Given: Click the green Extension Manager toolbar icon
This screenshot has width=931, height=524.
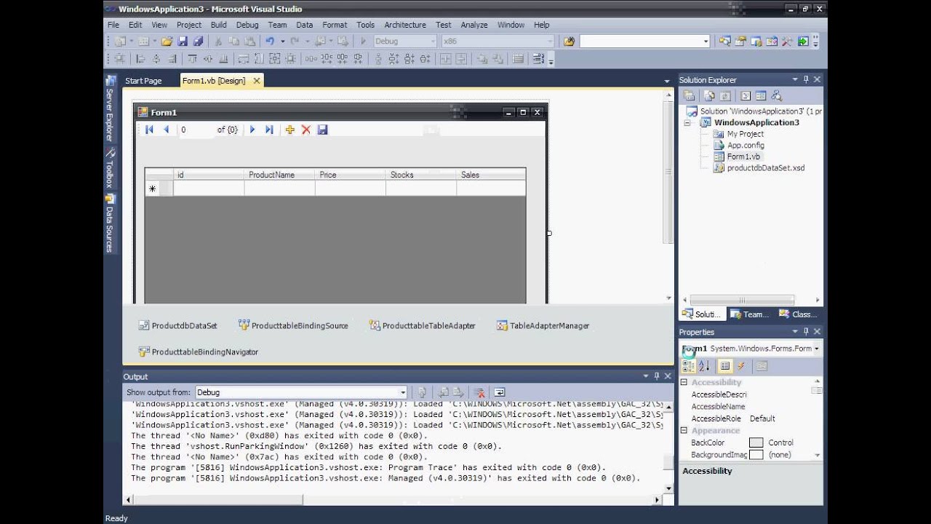Looking at the screenshot, I should click(803, 41).
